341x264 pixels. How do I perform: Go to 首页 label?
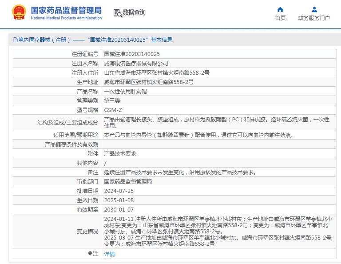[x=280, y=18]
